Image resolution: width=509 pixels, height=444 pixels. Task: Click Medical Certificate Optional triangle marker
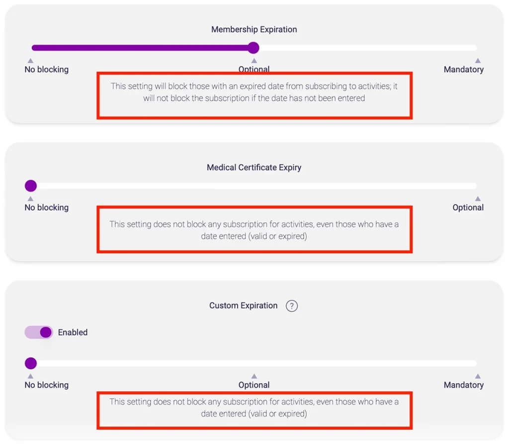click(477, 199)
